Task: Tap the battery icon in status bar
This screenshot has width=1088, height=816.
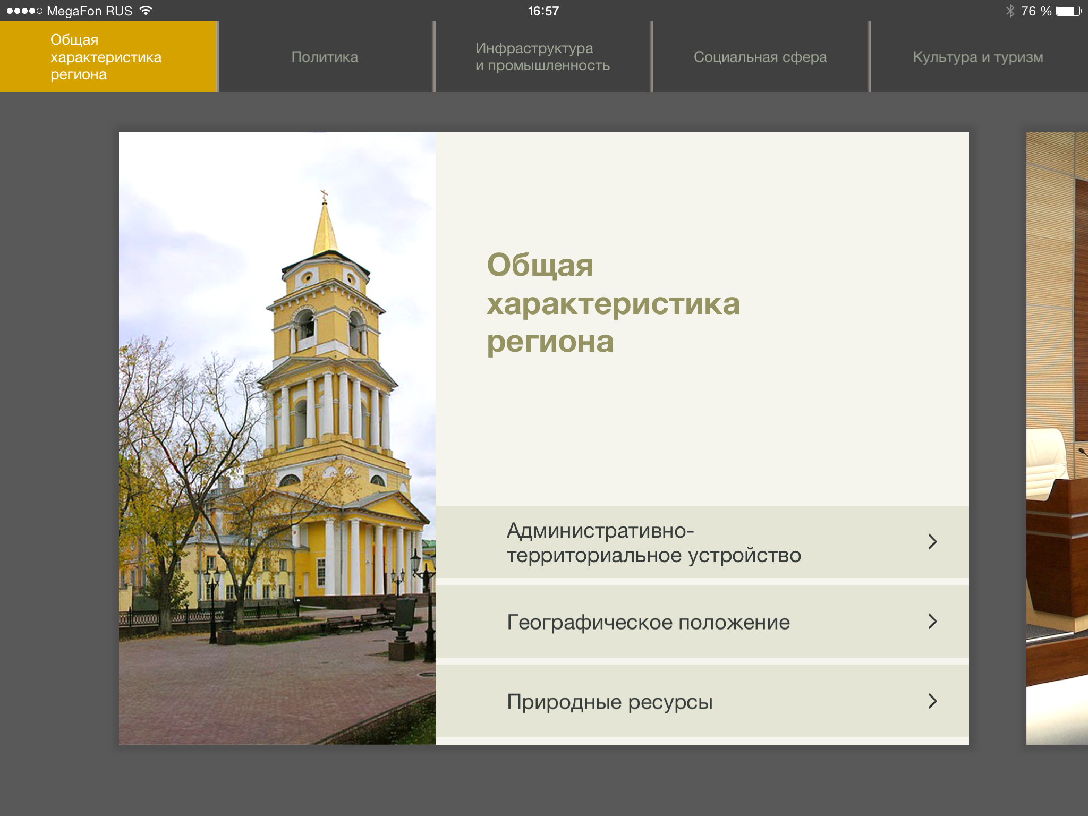Action: pos(1068,11)
